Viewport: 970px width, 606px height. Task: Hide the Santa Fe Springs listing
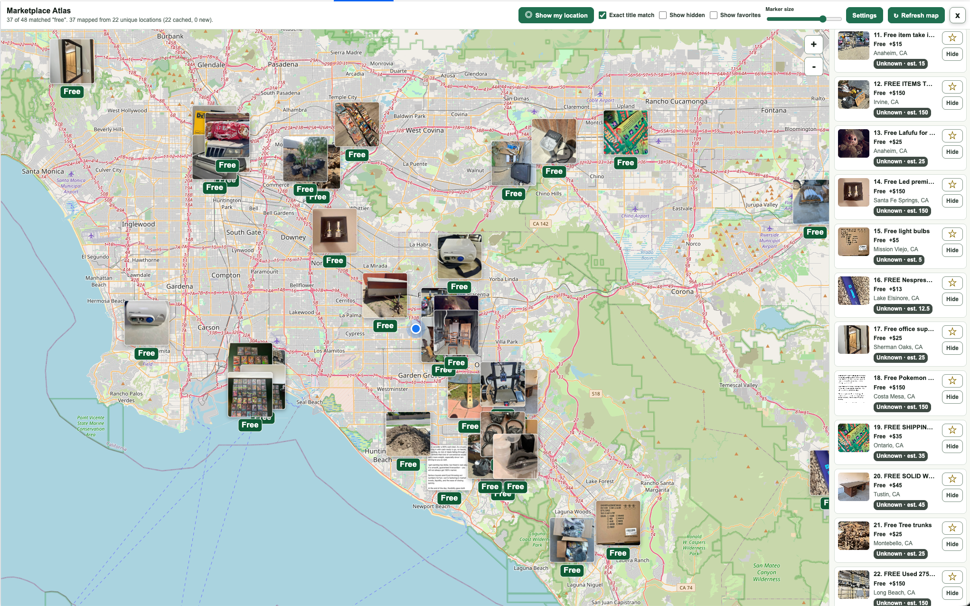[x=952, y=201]
